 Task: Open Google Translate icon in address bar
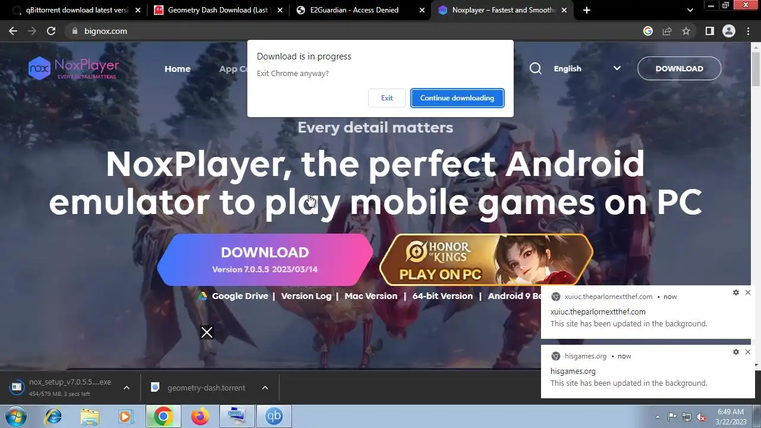pyautogui.click(x=648, y=31)
